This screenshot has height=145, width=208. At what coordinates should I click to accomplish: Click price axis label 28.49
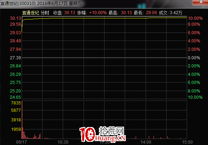16,41
